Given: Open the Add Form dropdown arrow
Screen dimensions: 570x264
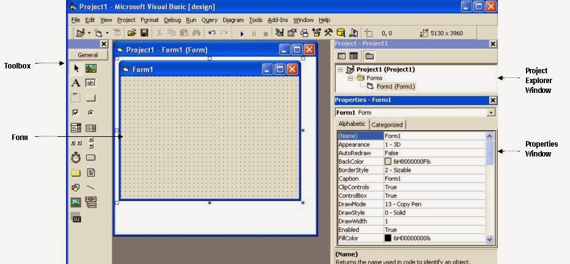Looking at the screenshot, I should click(x=107, y=33).
